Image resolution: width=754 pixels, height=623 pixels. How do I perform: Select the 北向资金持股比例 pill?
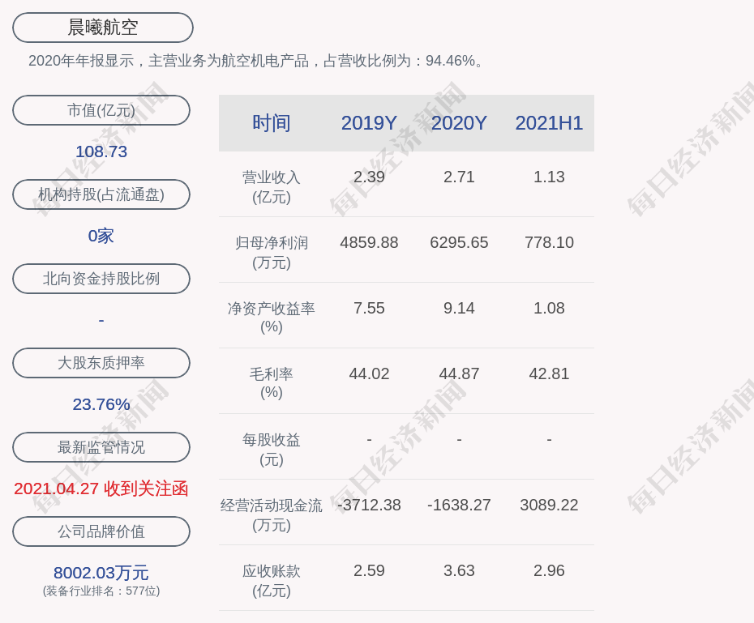pos(101,279)
